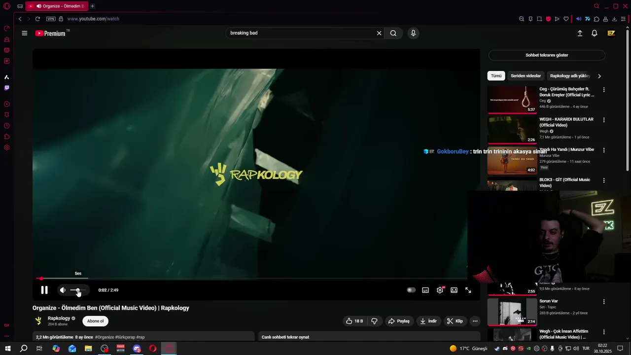The width and height of the screenshot is (631, 355).
Task: Open options for WEGH - KARARDI BULUTLAR
Action: [x=604, y=120]
